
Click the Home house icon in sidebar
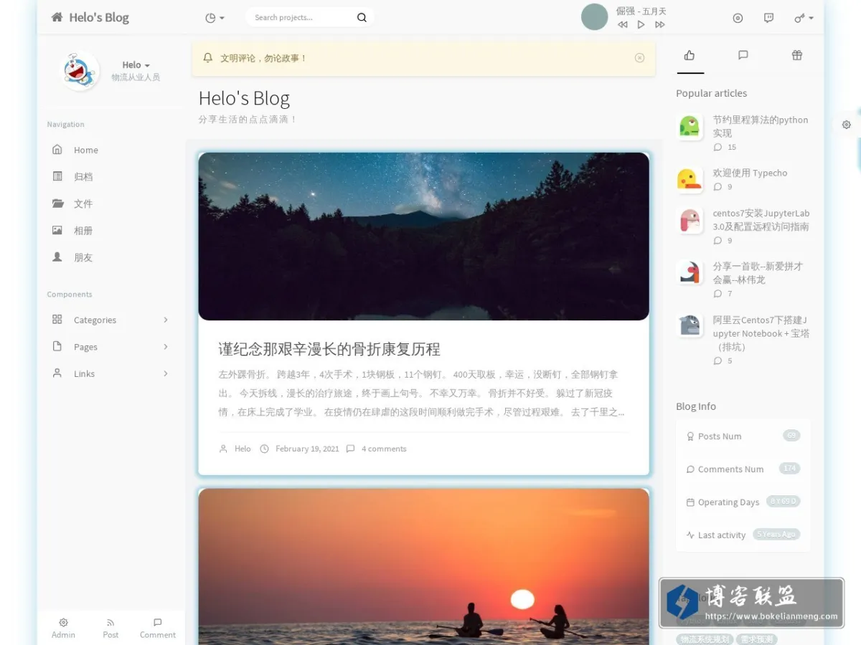pyautogui.click(x=57, y=149)
